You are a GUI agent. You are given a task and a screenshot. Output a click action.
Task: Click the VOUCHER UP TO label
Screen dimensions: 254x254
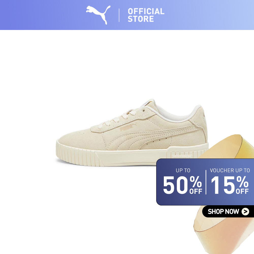[x=230, y=170]
